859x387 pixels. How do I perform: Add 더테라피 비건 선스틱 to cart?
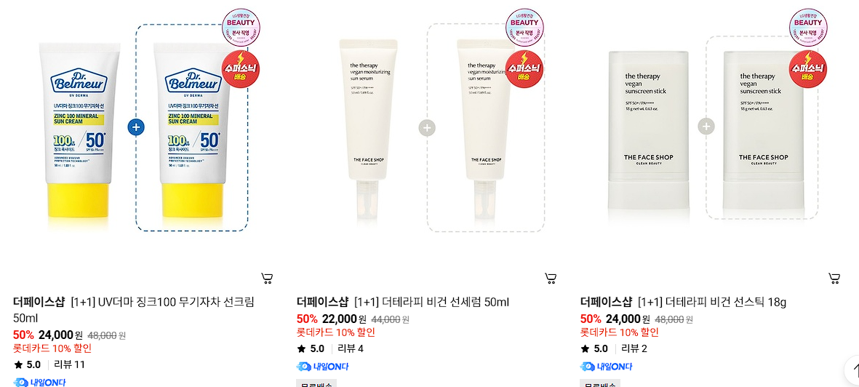[x=834, y=279]
